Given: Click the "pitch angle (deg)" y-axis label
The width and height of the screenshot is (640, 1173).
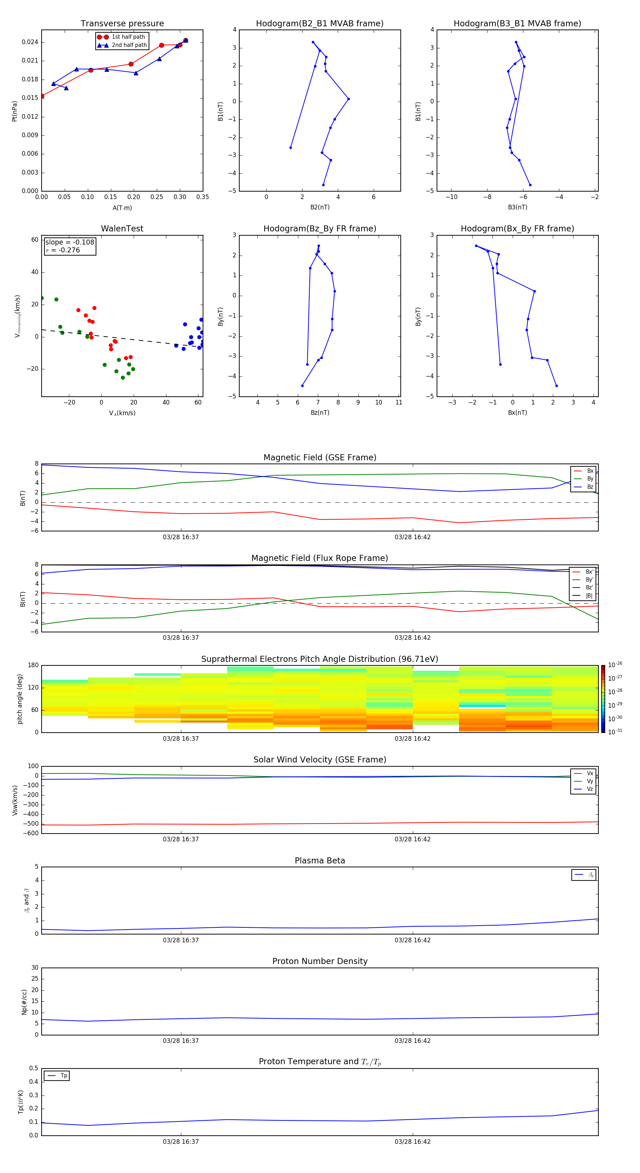Looking at the screenshot, I should click(x=20, y=699).
